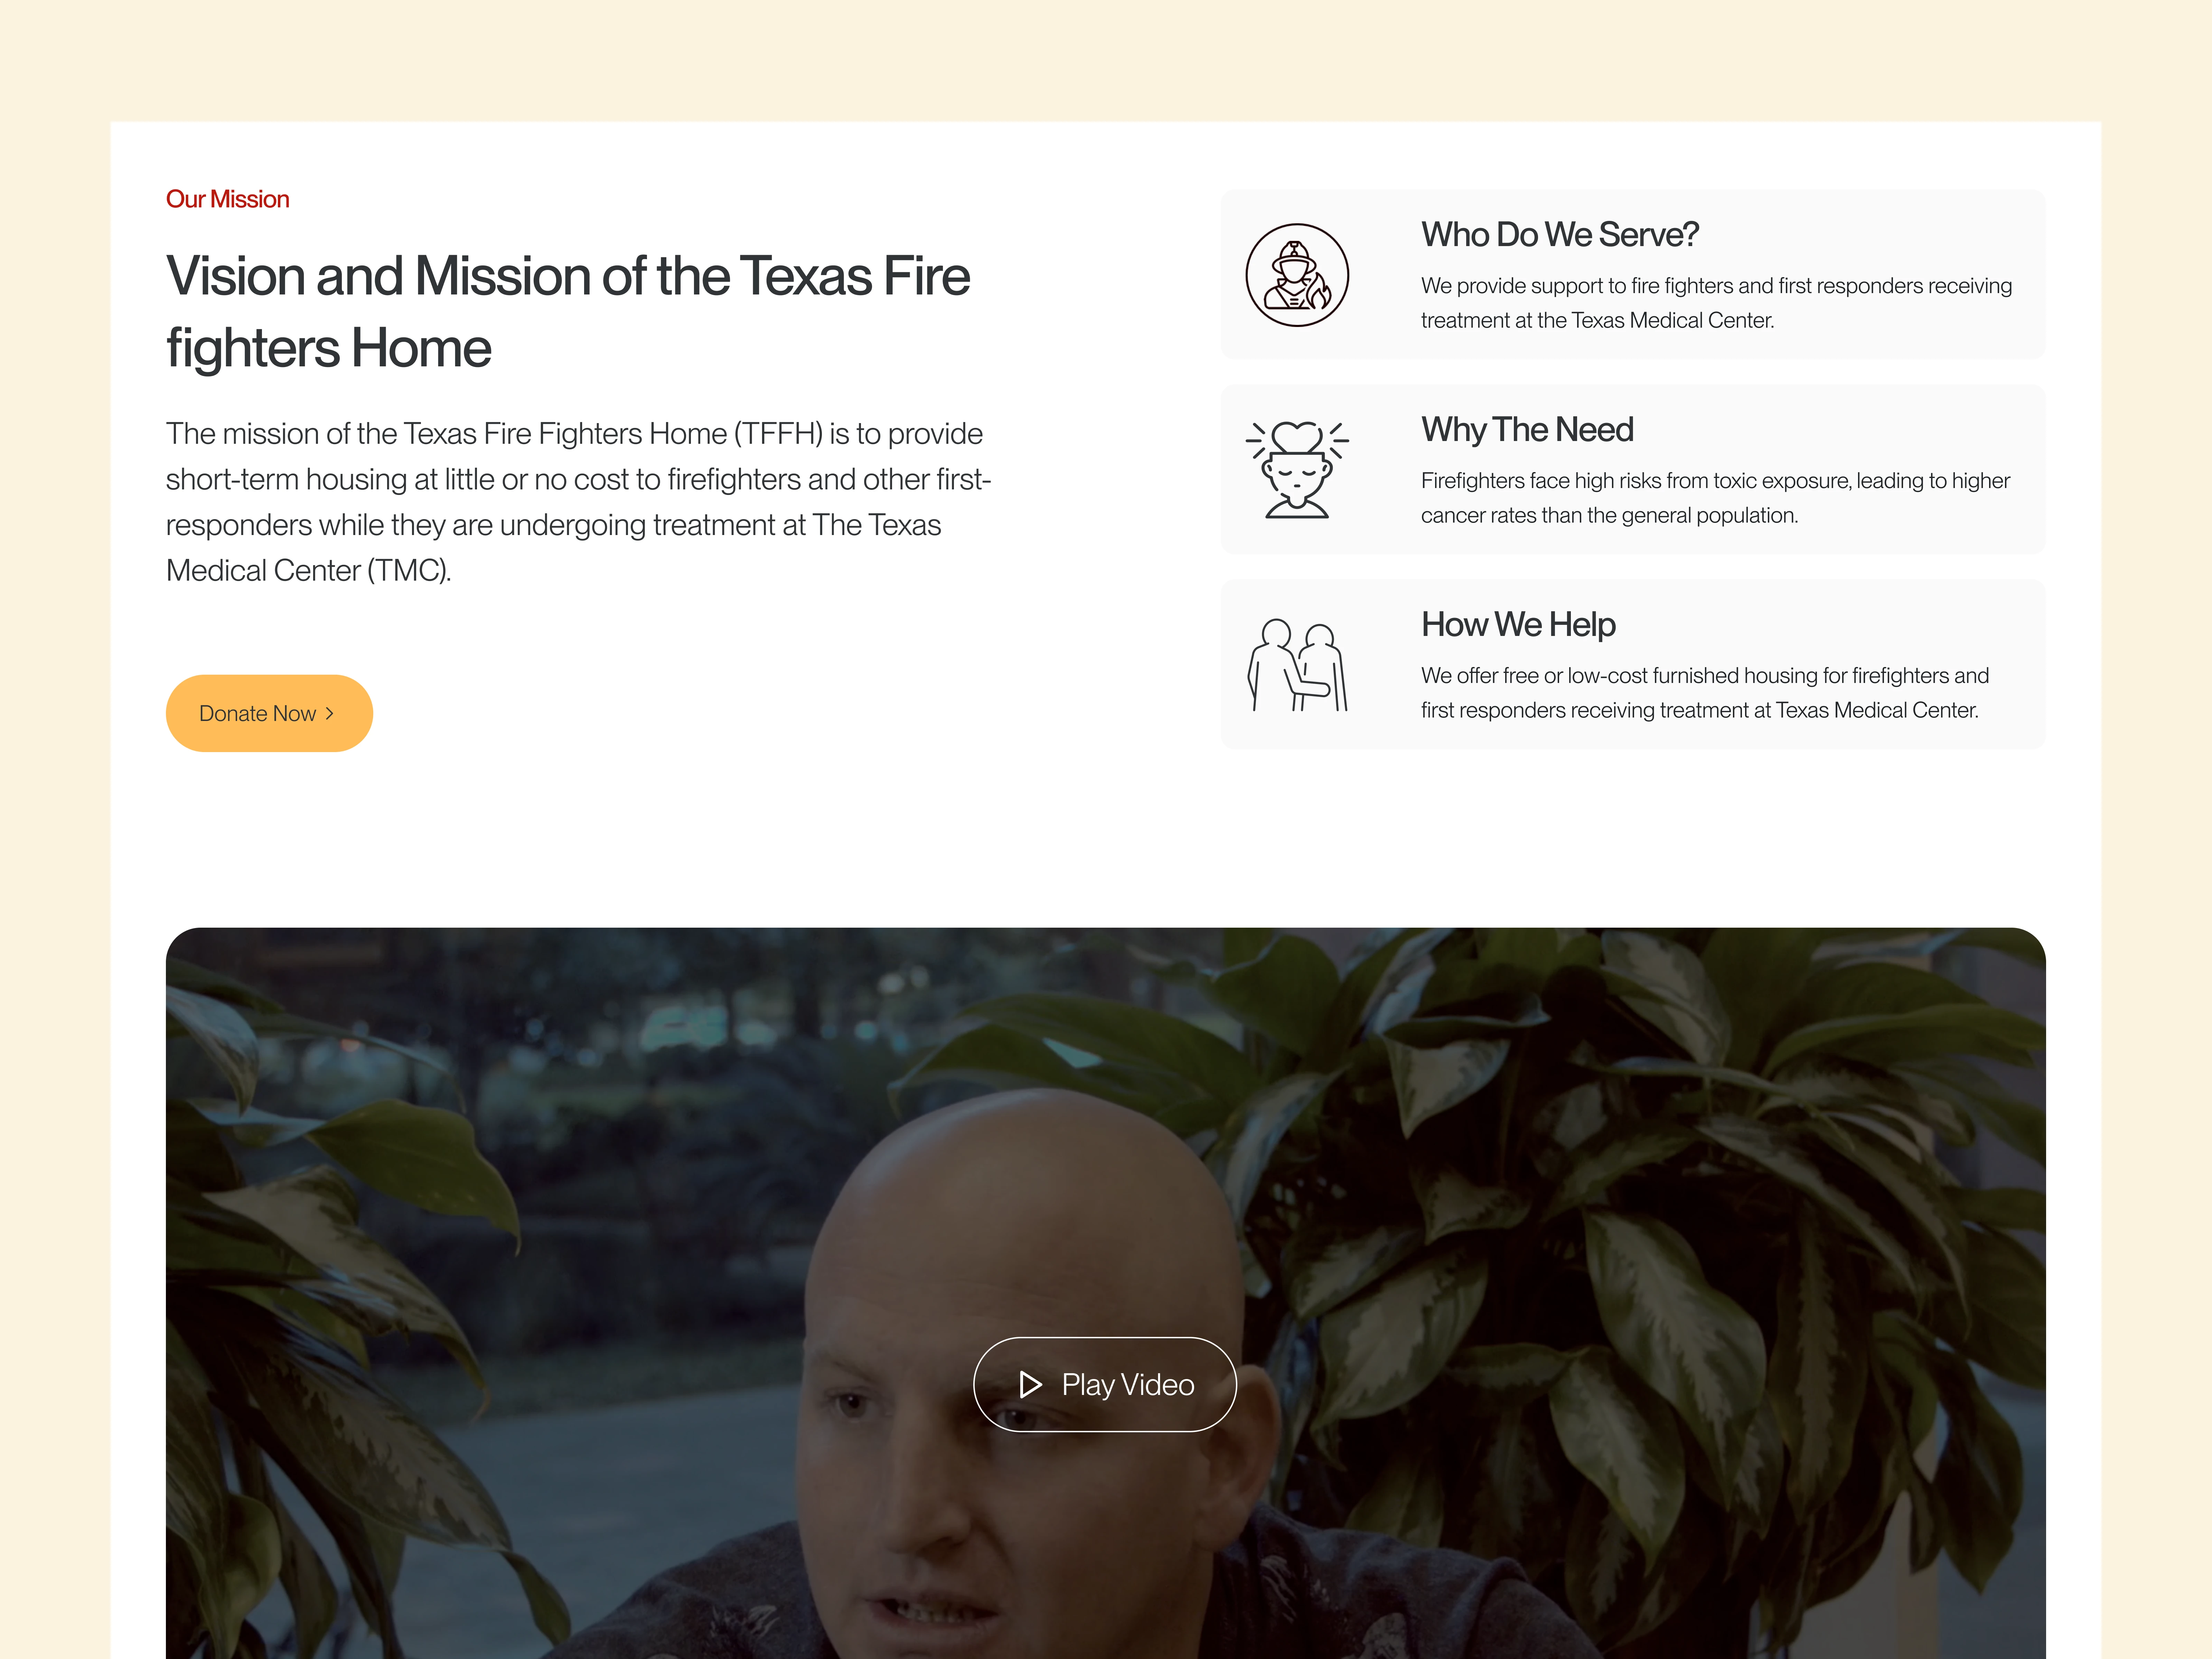Viewport: 2212px width, 1659px height.
Task: Click the Who Do We Serve description text
Action: (x=1716, y=303)
